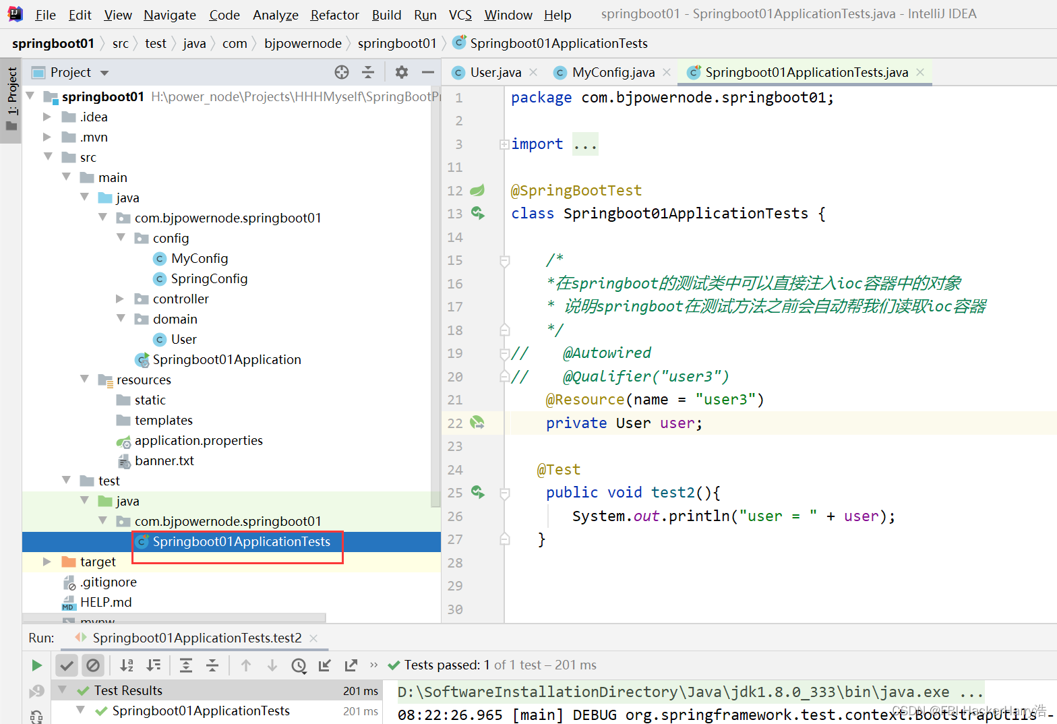1057x724 pixels.
Task: Click the run test gutter icon on line 25
Action: [477, 493]
